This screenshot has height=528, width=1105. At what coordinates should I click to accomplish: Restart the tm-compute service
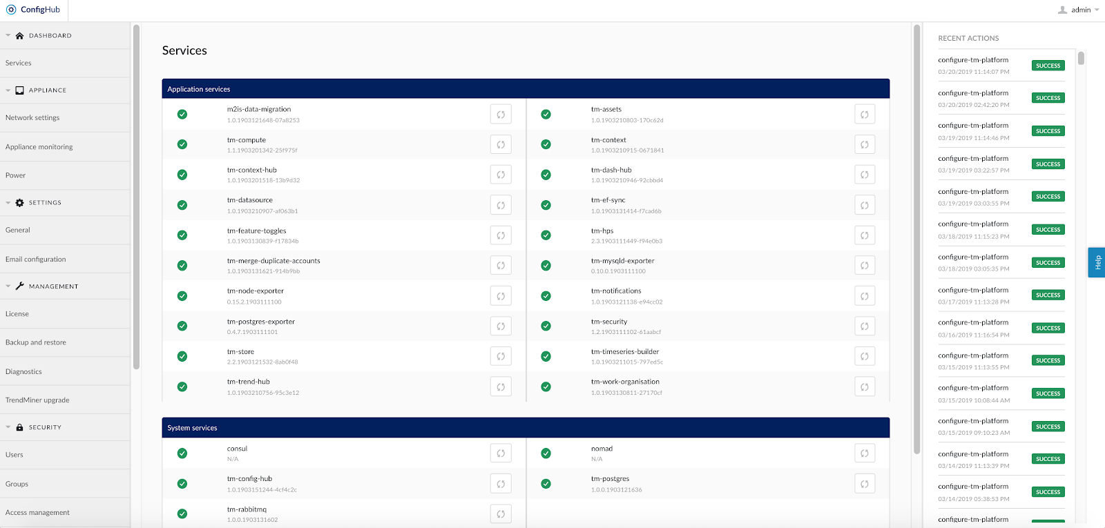pos(501,145)
